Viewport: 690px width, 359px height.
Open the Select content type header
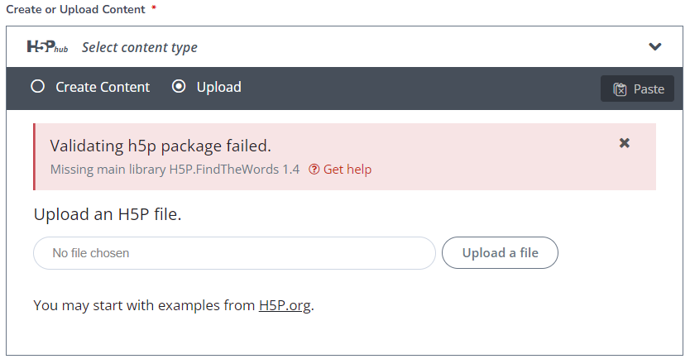click(x=344, y=46)
